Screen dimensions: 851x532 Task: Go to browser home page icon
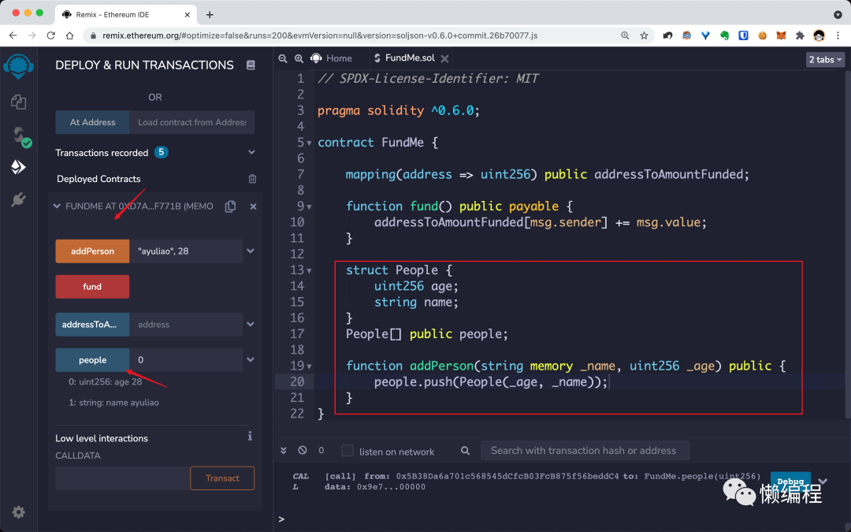click(69, 35)
